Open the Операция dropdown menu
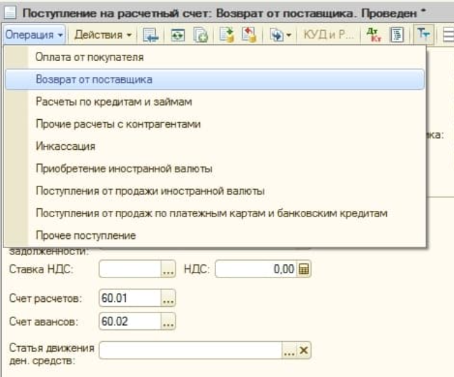454x377 pixels. coord(34,34)
